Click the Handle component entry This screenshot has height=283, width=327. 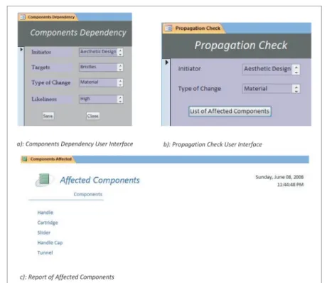pyautogui.click(x=45, y=213)
